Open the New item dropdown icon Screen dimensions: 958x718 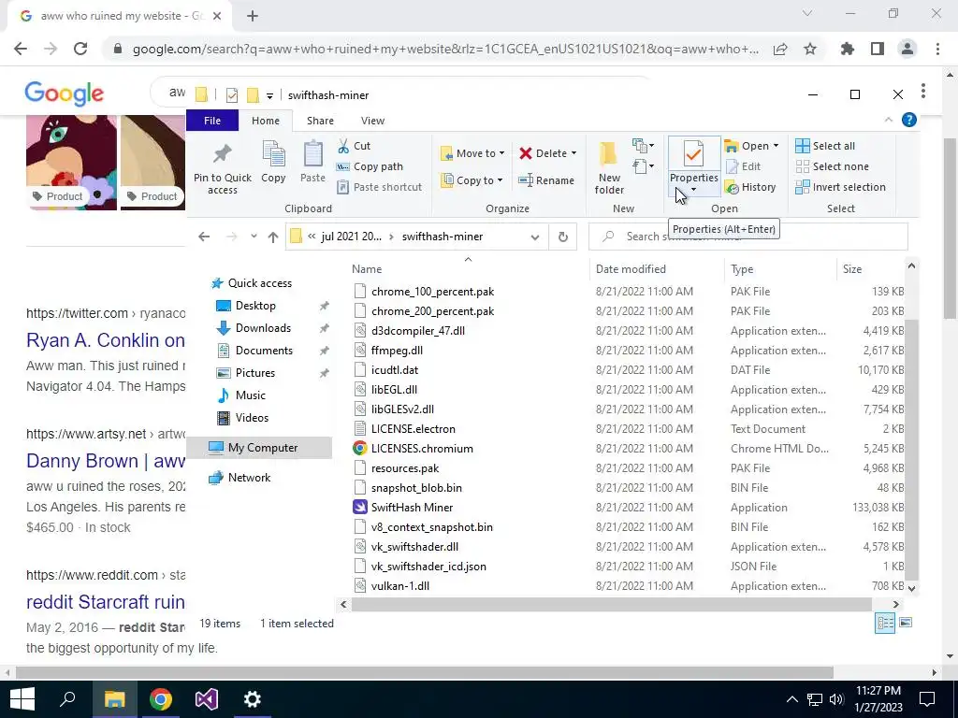(x=644, y=145)
